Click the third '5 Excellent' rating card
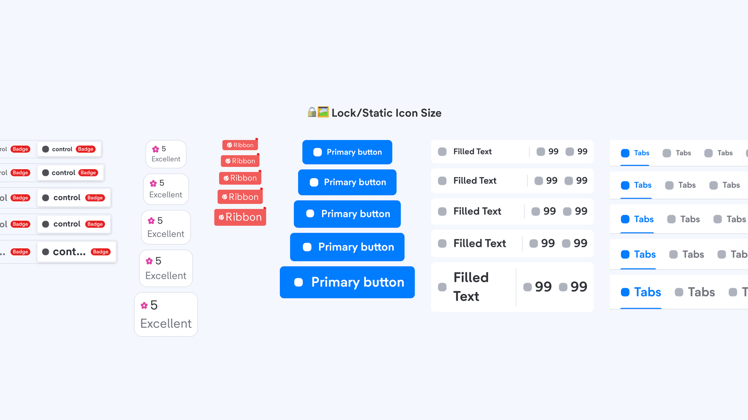 point(166,227)
